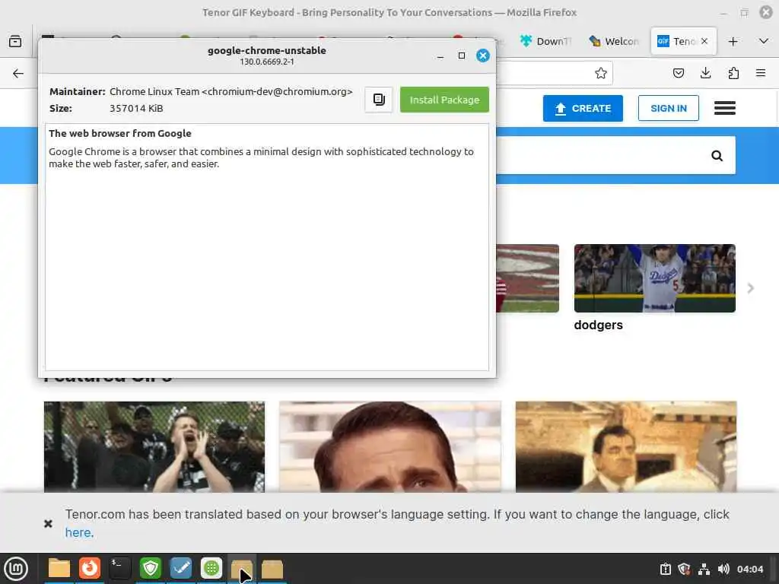Expand the list all tabs chevron

pos(764,42)
